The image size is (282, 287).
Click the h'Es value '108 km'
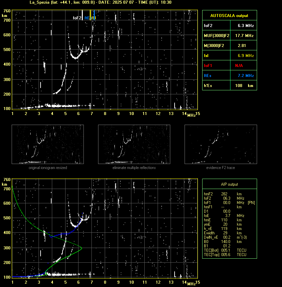(x=244, y=85)
